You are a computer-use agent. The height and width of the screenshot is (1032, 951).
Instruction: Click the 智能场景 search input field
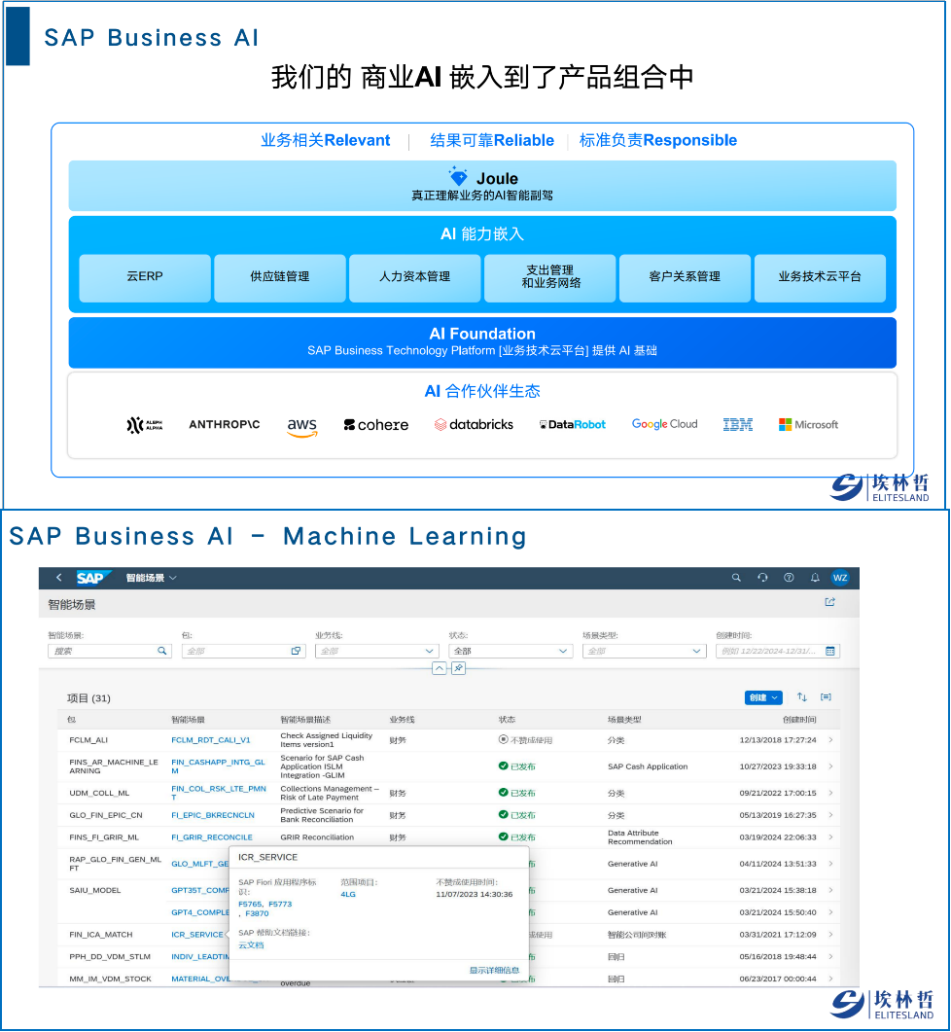(x=102, y=652)
